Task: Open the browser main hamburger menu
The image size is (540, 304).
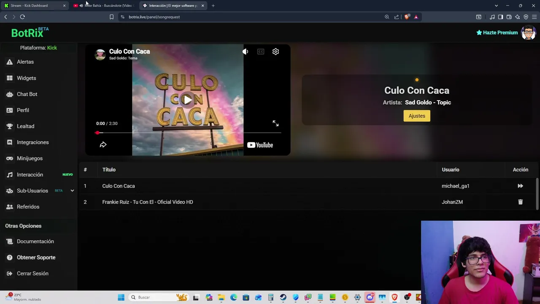Action: [x=535, y=17]
